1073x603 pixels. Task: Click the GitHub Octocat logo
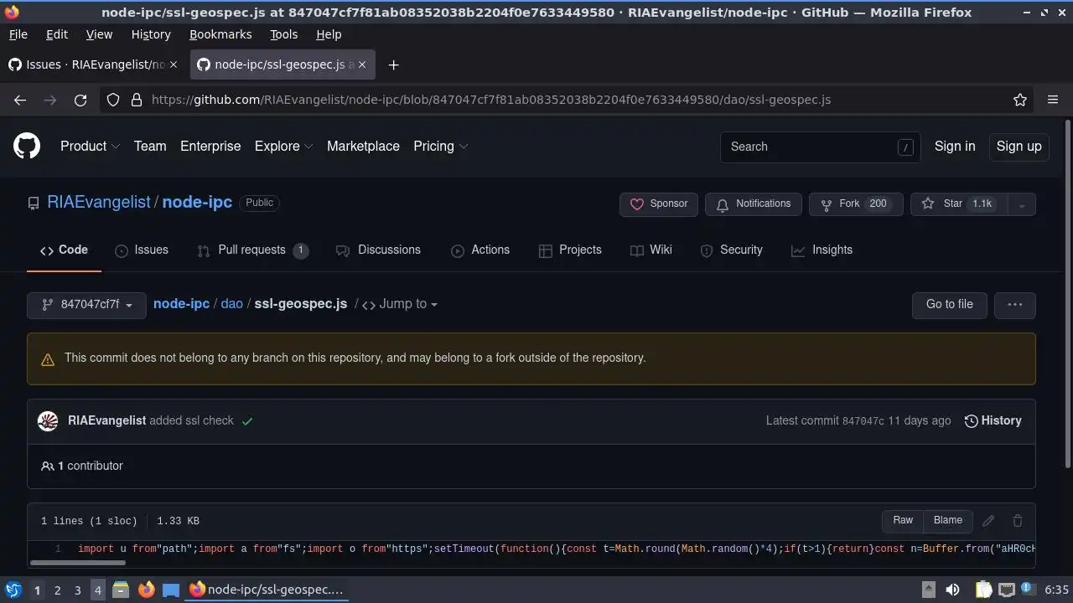pyautogui.click(x=27, y=147)
